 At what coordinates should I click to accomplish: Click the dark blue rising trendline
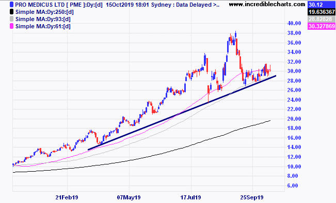pyautogui.click(x=182, y=112)
